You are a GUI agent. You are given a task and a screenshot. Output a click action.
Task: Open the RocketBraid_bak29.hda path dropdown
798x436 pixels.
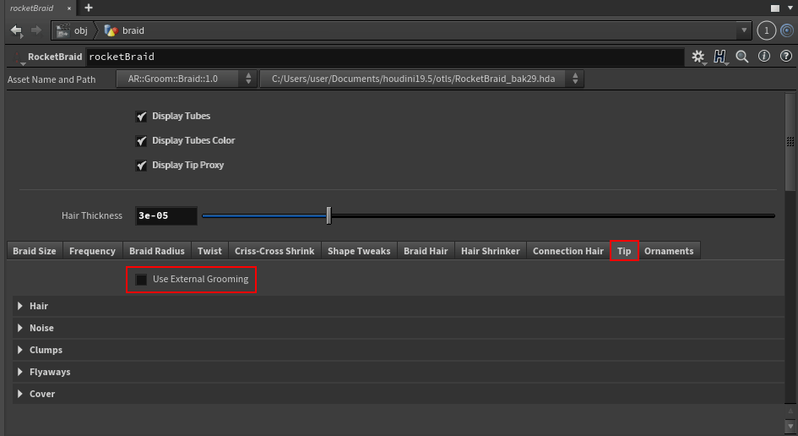tap(421, 79)
